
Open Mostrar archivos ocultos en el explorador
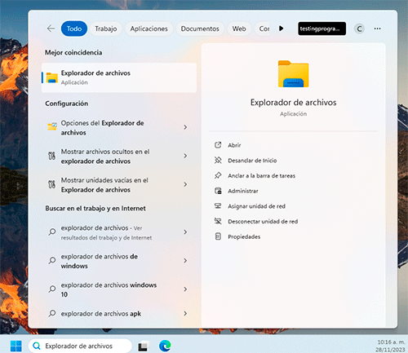119,157
